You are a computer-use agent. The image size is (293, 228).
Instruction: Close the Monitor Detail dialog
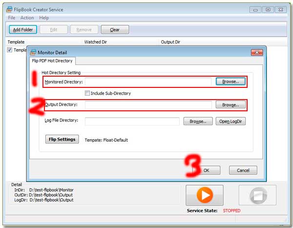pyautogui.click(x=257, y=53)
